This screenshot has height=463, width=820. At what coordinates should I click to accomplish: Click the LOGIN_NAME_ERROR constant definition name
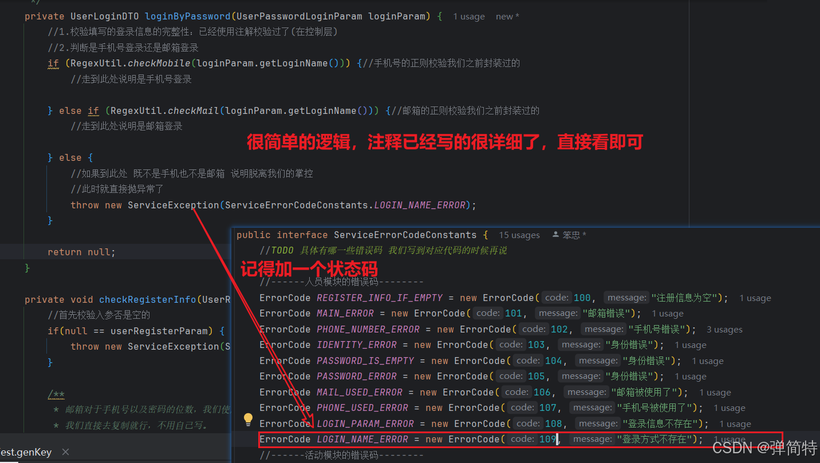(362, 439)
